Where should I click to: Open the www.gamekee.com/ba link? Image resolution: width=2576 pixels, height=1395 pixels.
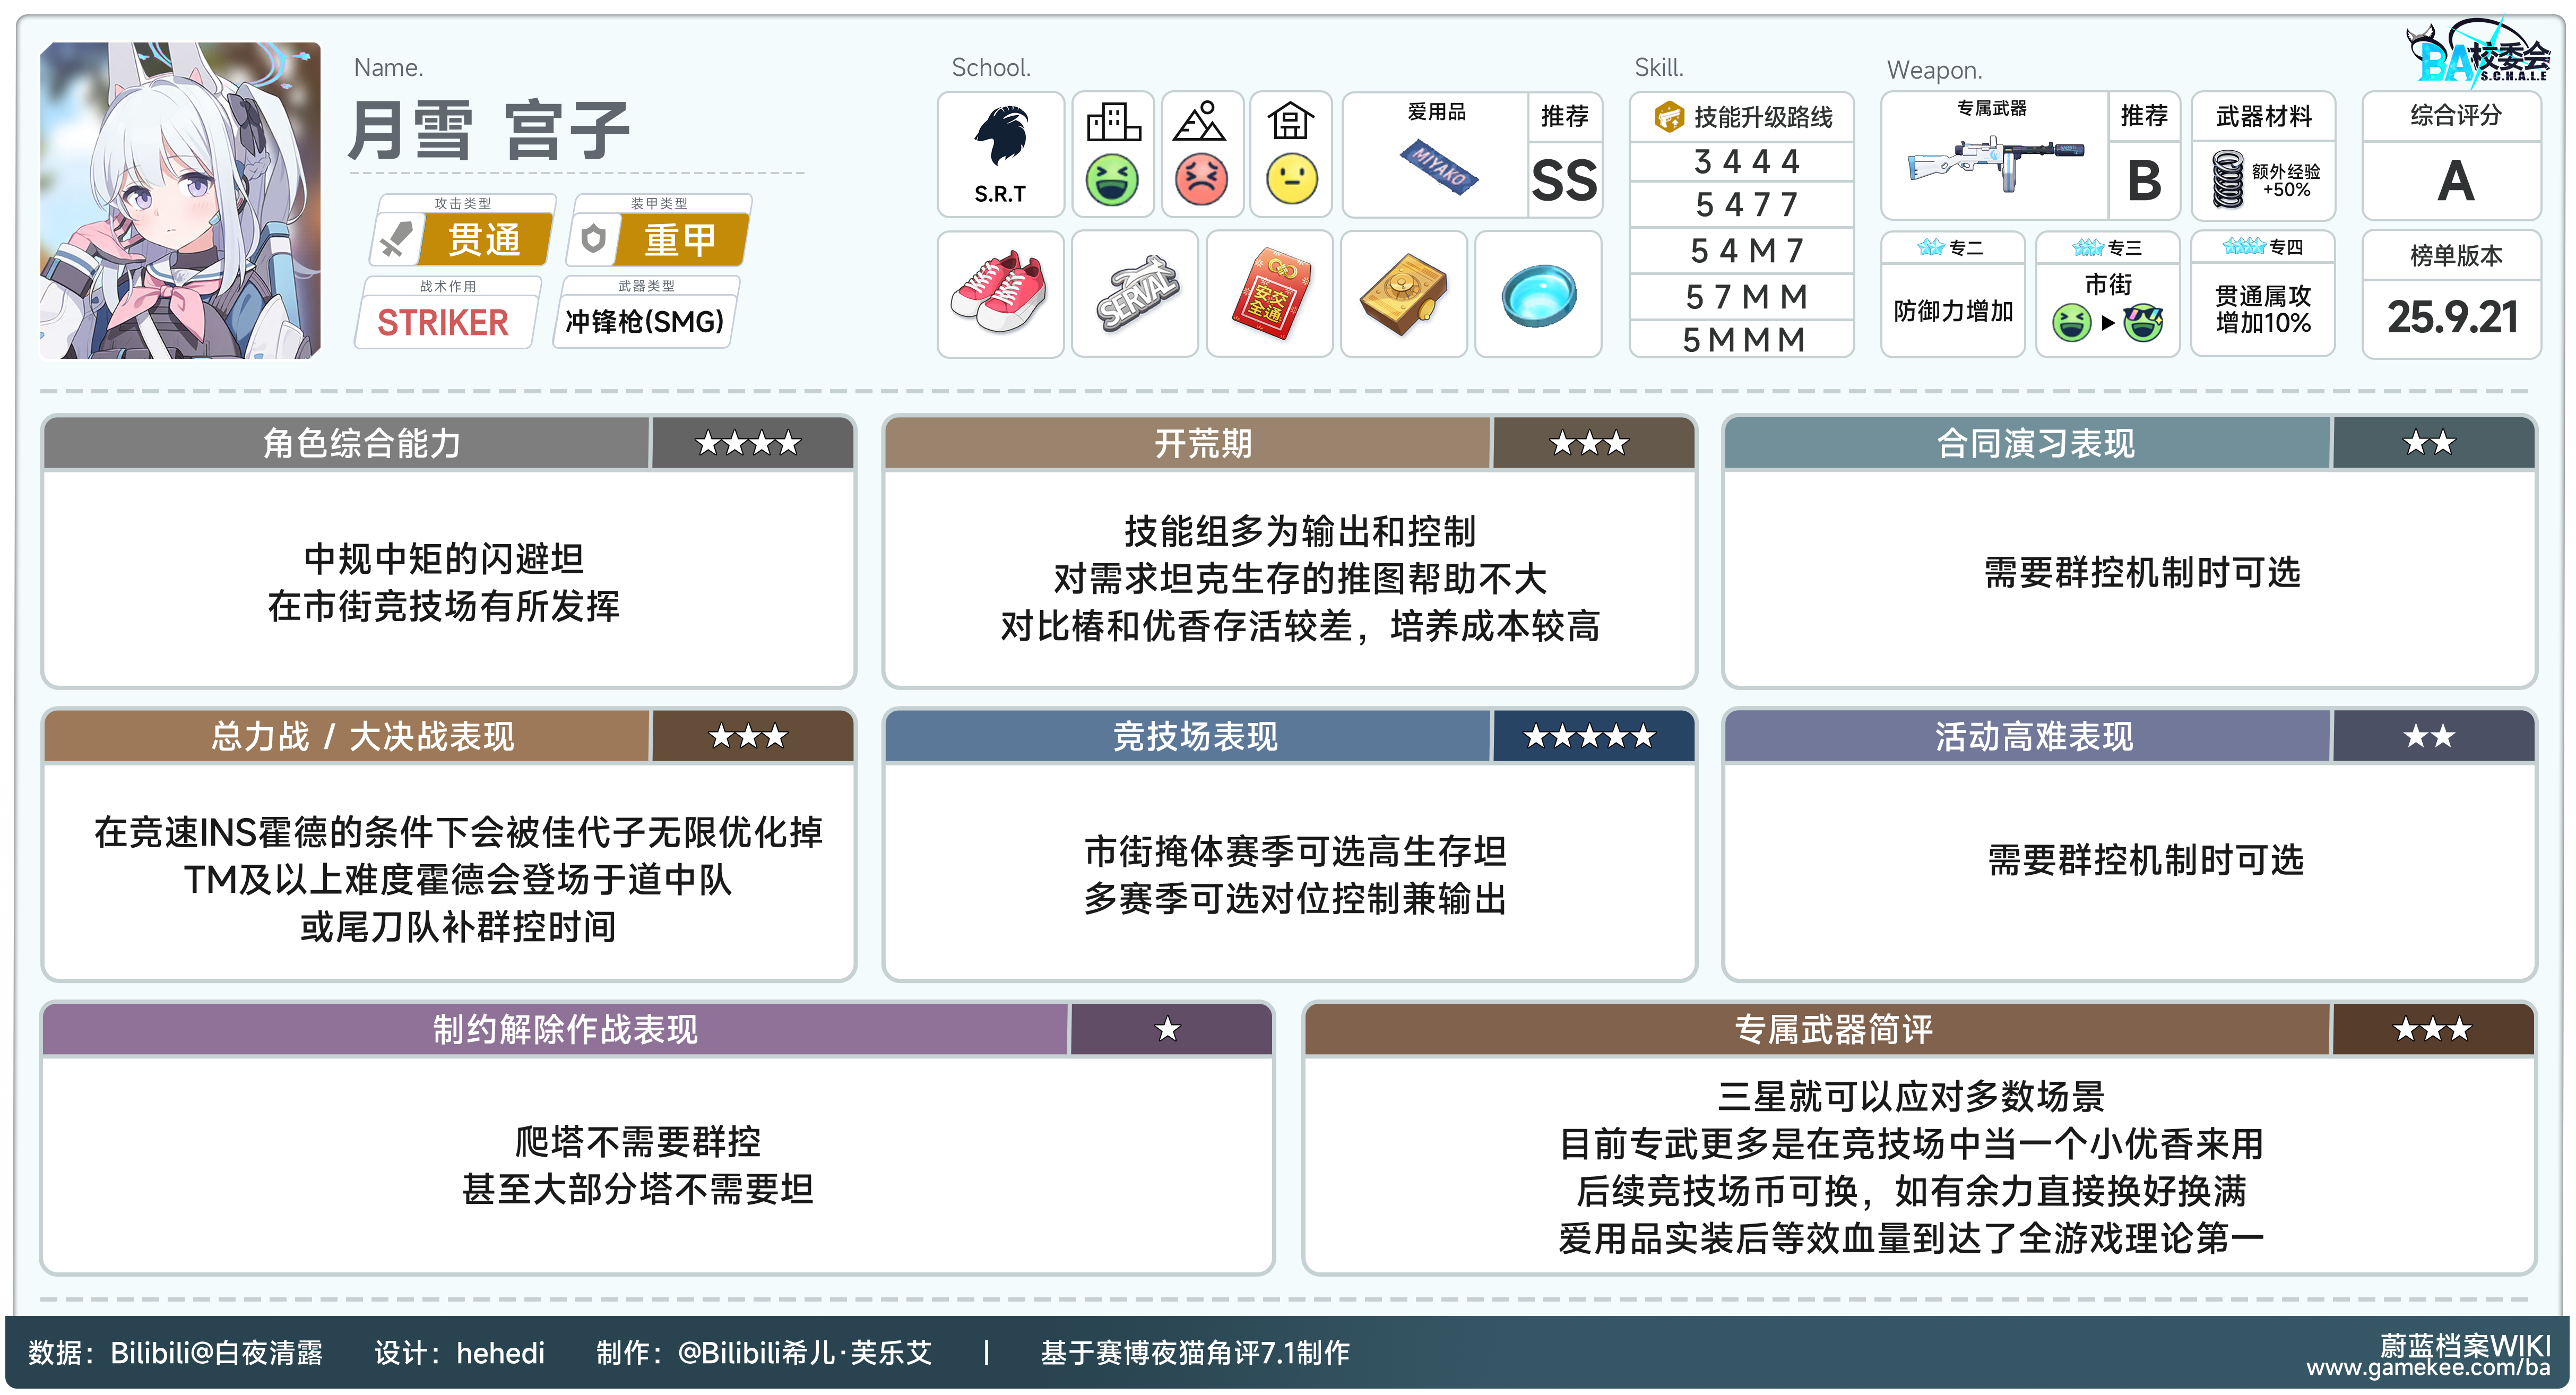coord(2428,1367)
